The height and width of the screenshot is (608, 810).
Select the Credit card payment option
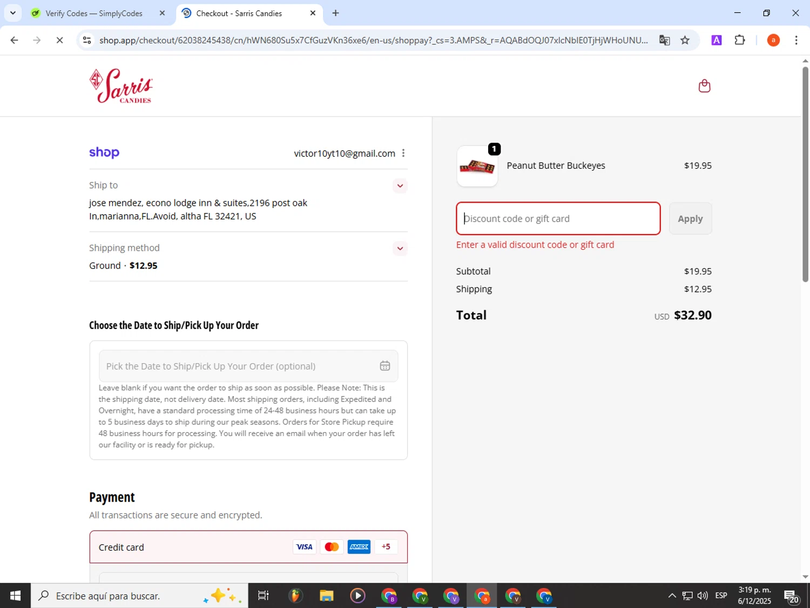pyautogui.click(x=248, y=547)
